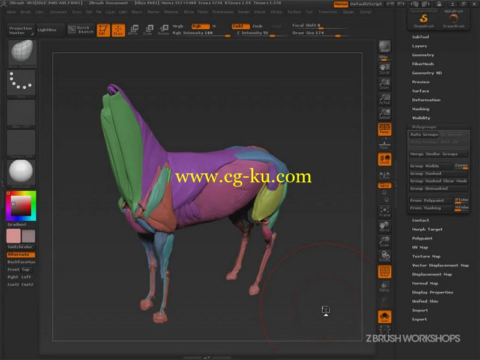Open Quick Sketch
Screen dimensions: 480x360
click(x=81, y=29)
